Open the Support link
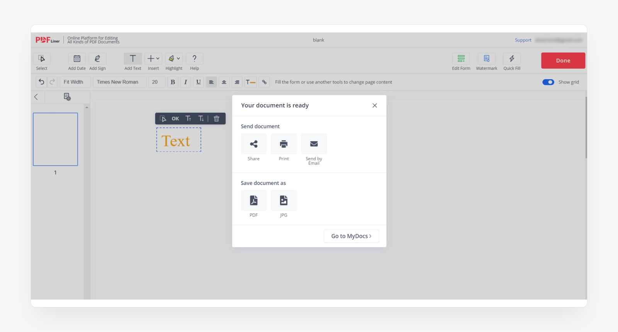Screen dimensions: 618x332 [523, 40]
